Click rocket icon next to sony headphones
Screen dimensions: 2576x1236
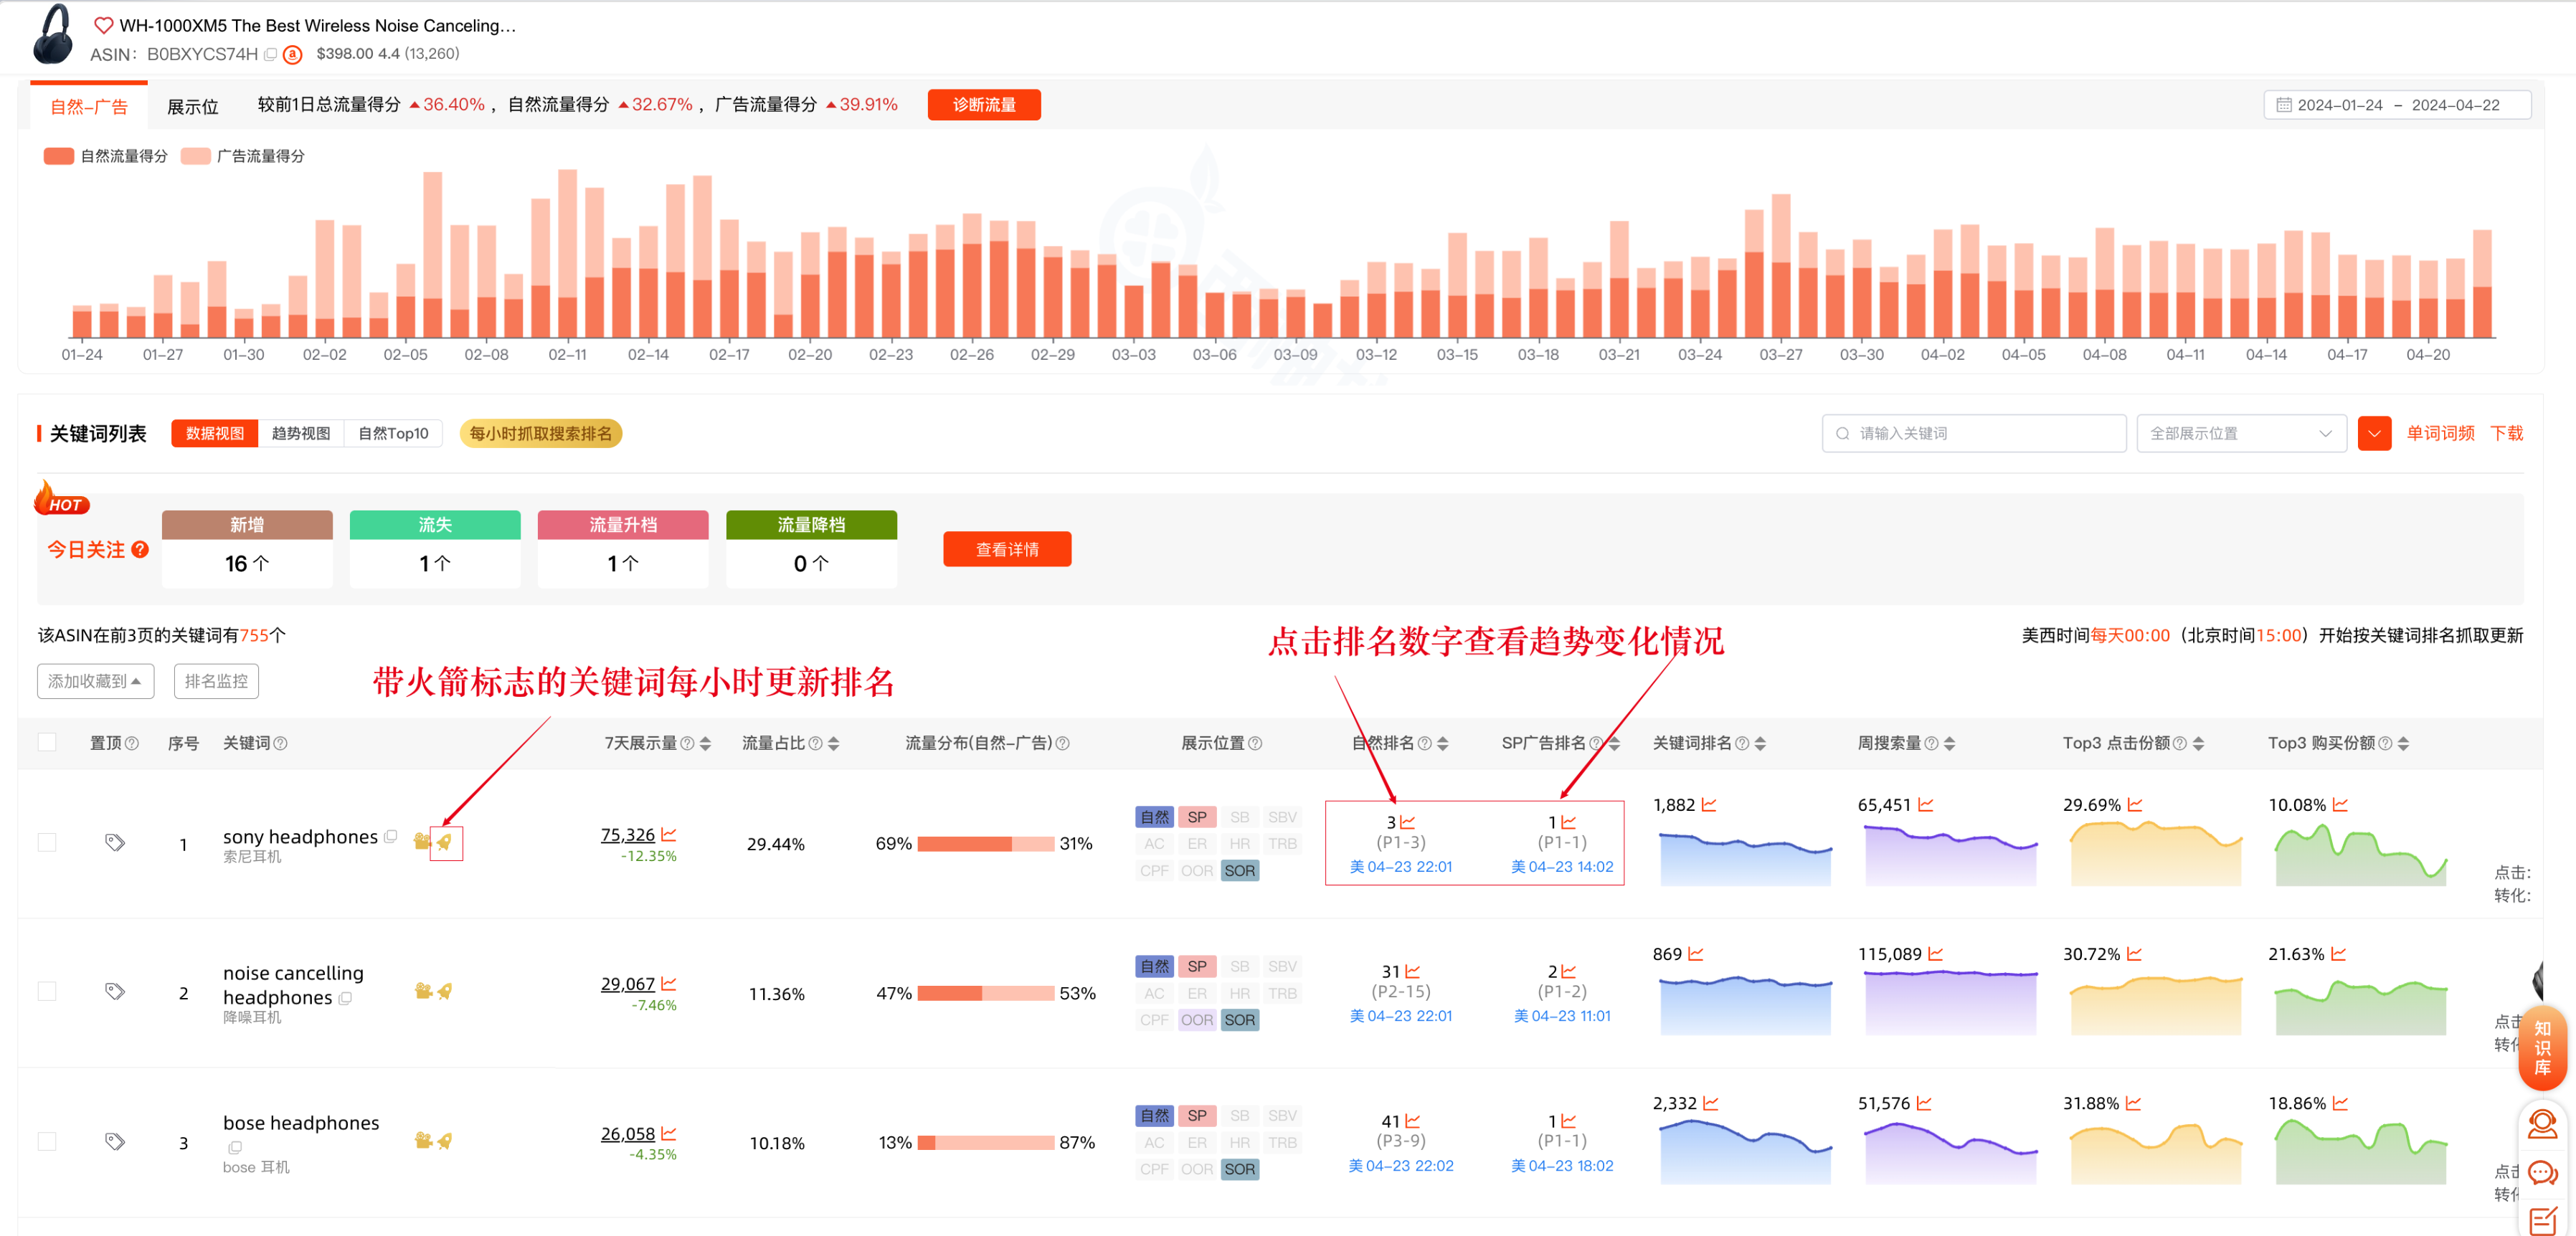pyautogui.click(x=445, y=842)
